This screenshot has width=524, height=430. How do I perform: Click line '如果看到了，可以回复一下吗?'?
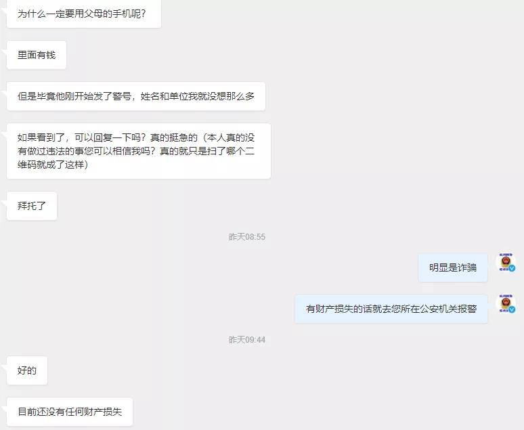(82, 137)
